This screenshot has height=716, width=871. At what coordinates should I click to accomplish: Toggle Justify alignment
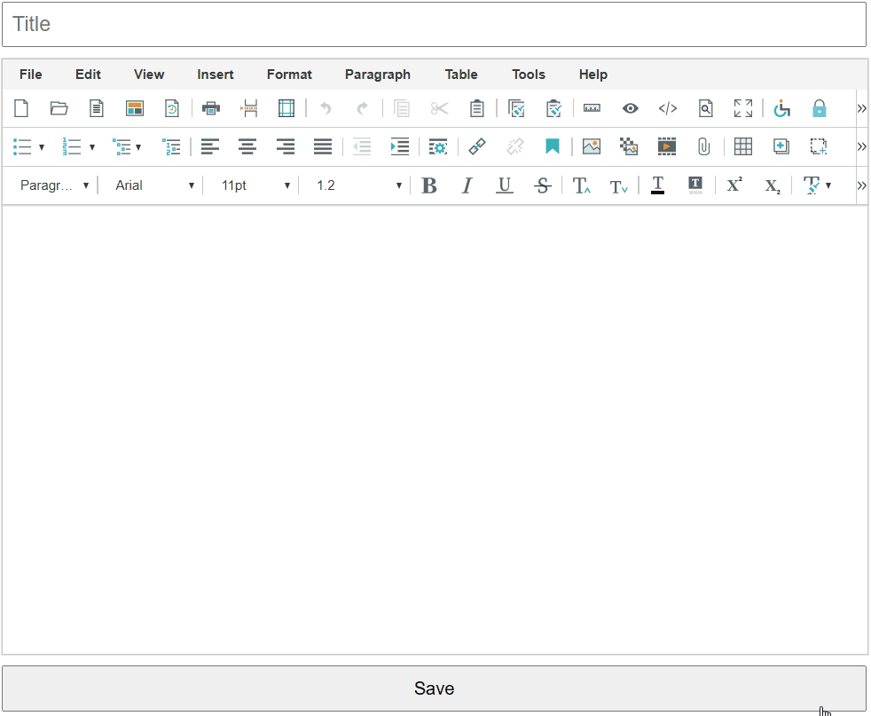(323, 146)
